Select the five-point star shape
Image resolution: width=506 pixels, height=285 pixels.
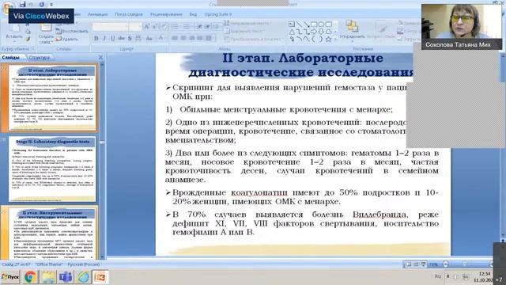coord(329,39)
